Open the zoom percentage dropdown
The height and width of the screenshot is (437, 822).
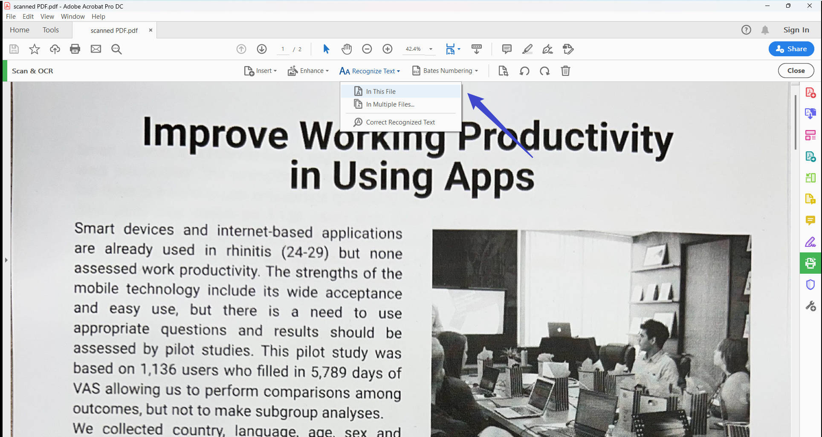coord(431,49)
